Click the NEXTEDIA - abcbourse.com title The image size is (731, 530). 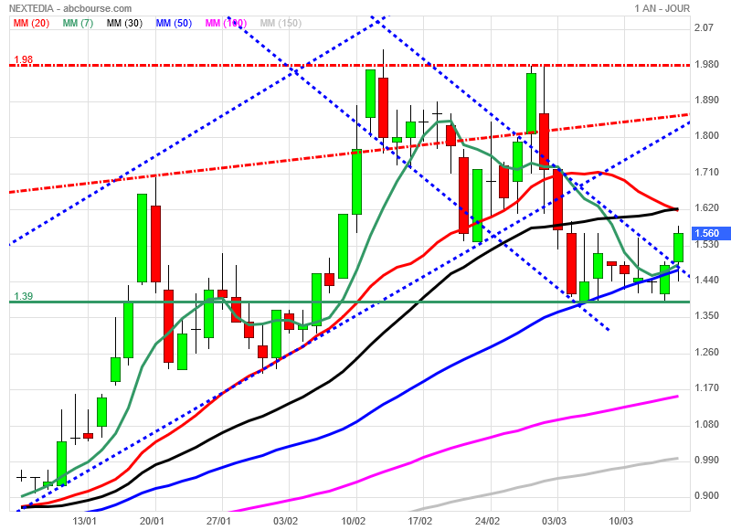(x=70, y=8)
